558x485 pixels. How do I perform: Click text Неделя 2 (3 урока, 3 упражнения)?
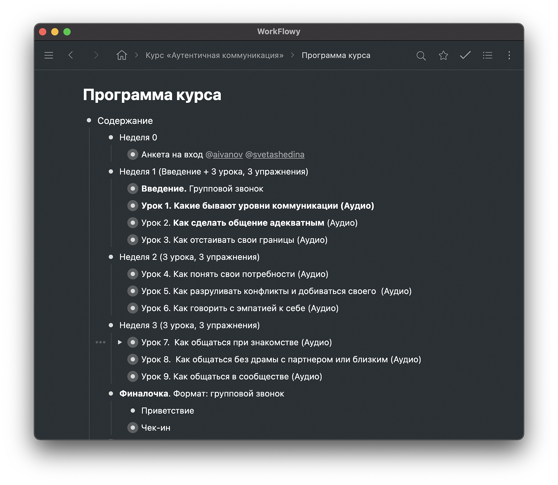coord(189,257)
